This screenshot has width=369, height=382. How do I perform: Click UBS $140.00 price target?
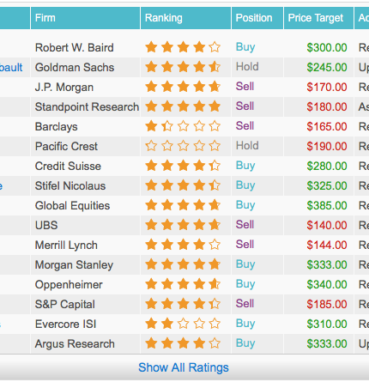(327, 225)
